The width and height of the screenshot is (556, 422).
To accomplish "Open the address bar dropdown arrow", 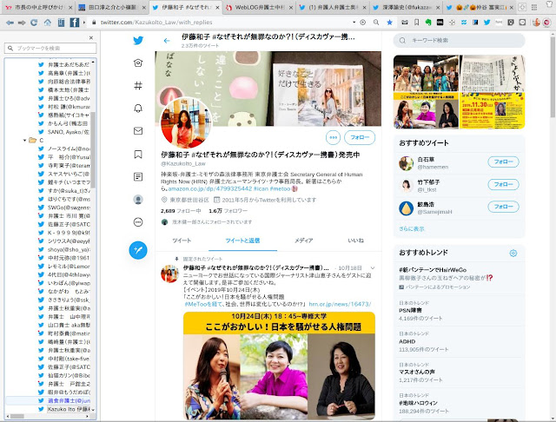I will [x=354, y=23].
